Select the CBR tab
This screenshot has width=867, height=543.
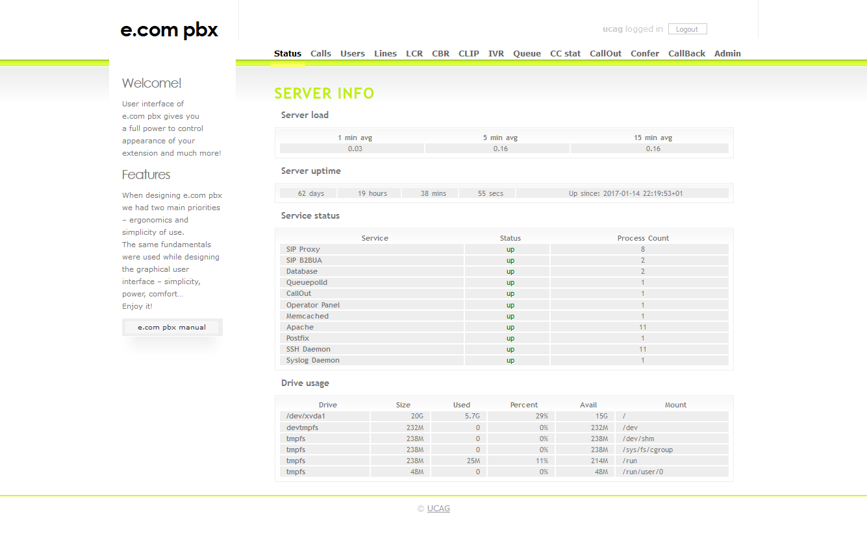(x=441, y=54)
